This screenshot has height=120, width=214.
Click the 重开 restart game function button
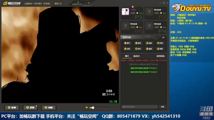127,43
